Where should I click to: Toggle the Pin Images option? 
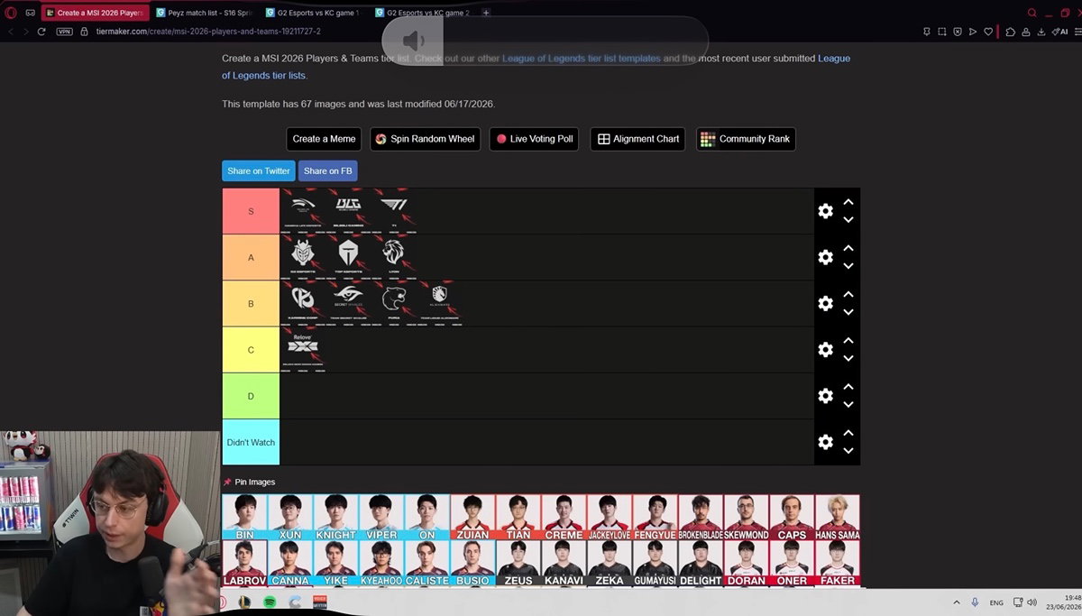249,482
